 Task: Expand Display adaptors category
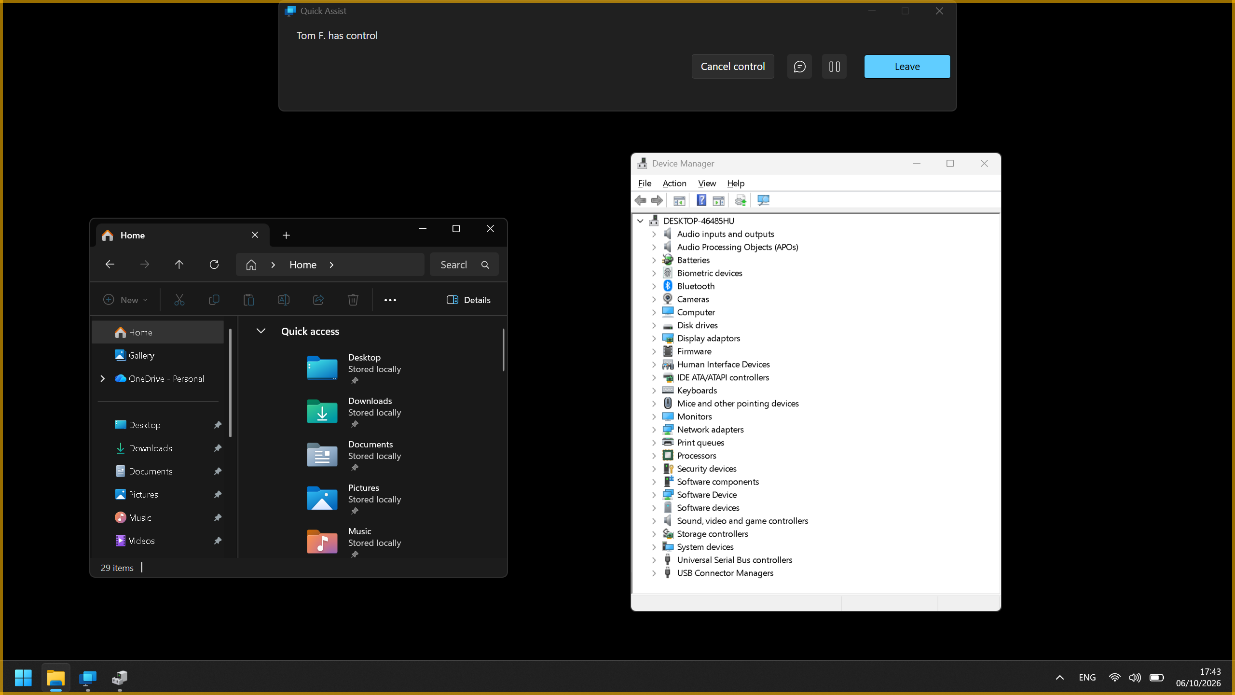tap(654, 338)
